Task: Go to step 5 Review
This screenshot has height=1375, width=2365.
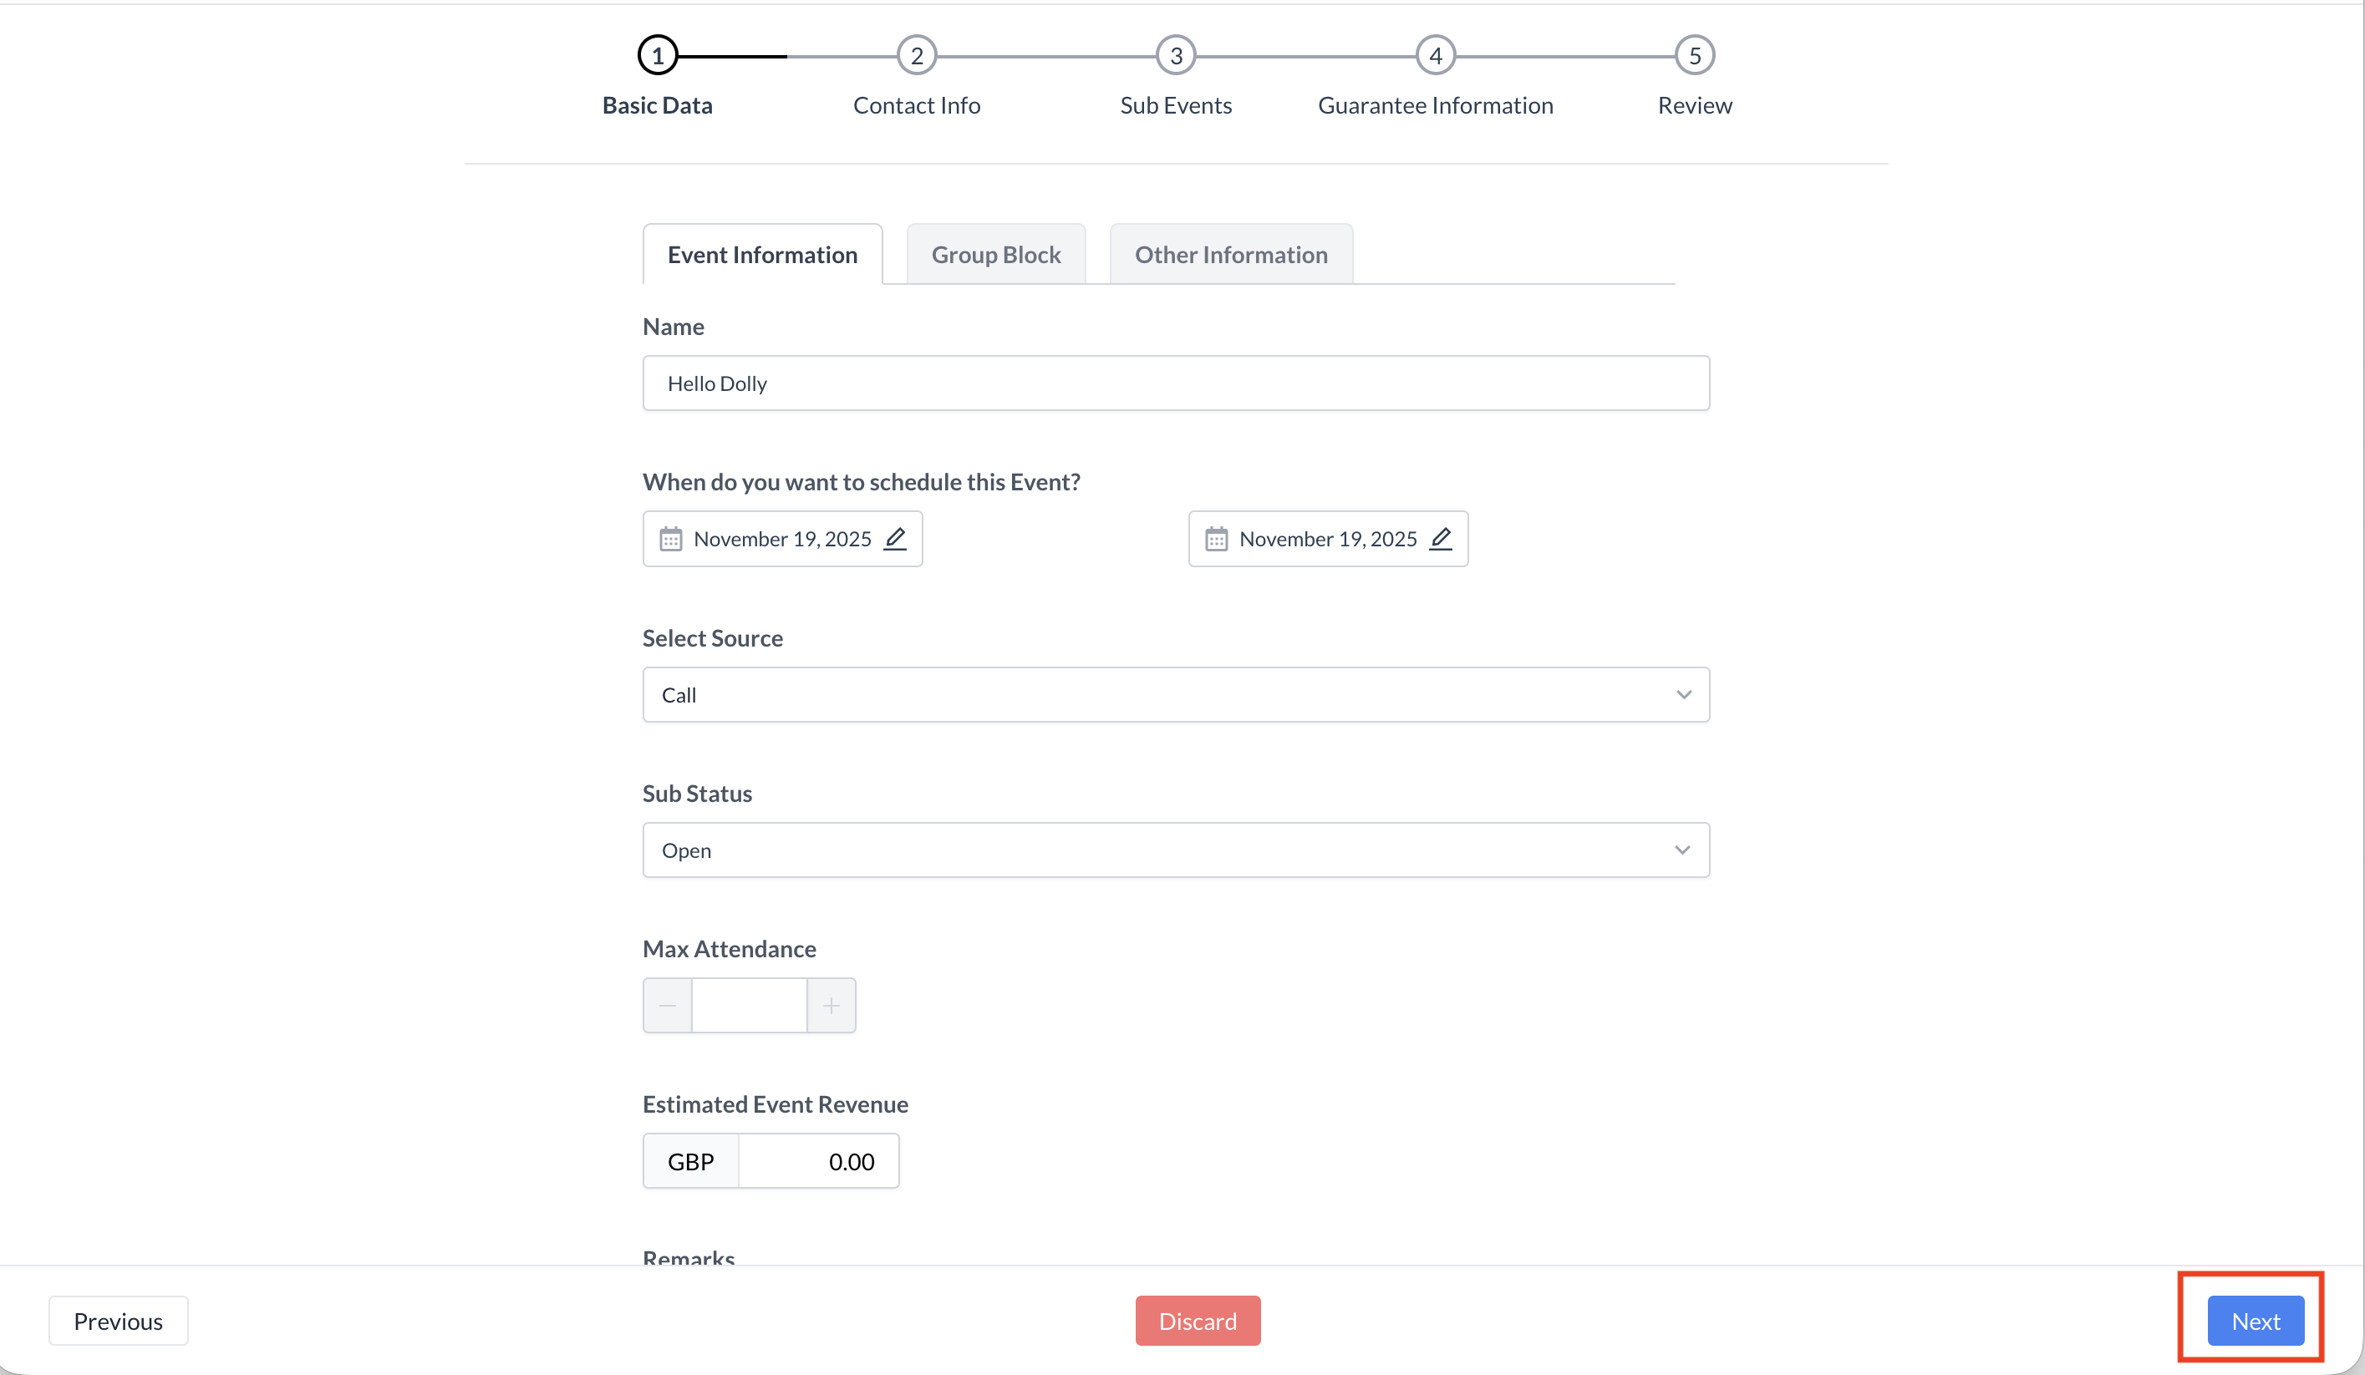Action: pyautogui.click(x=1694, y=56)
